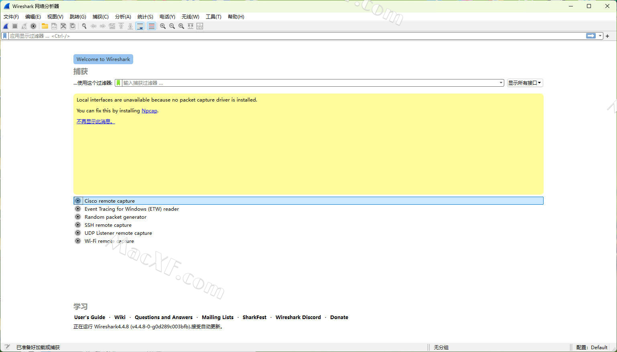Open the display filter history dropdown arrow
This screenshot has height=352, width=617.
[x=600, y=36]
